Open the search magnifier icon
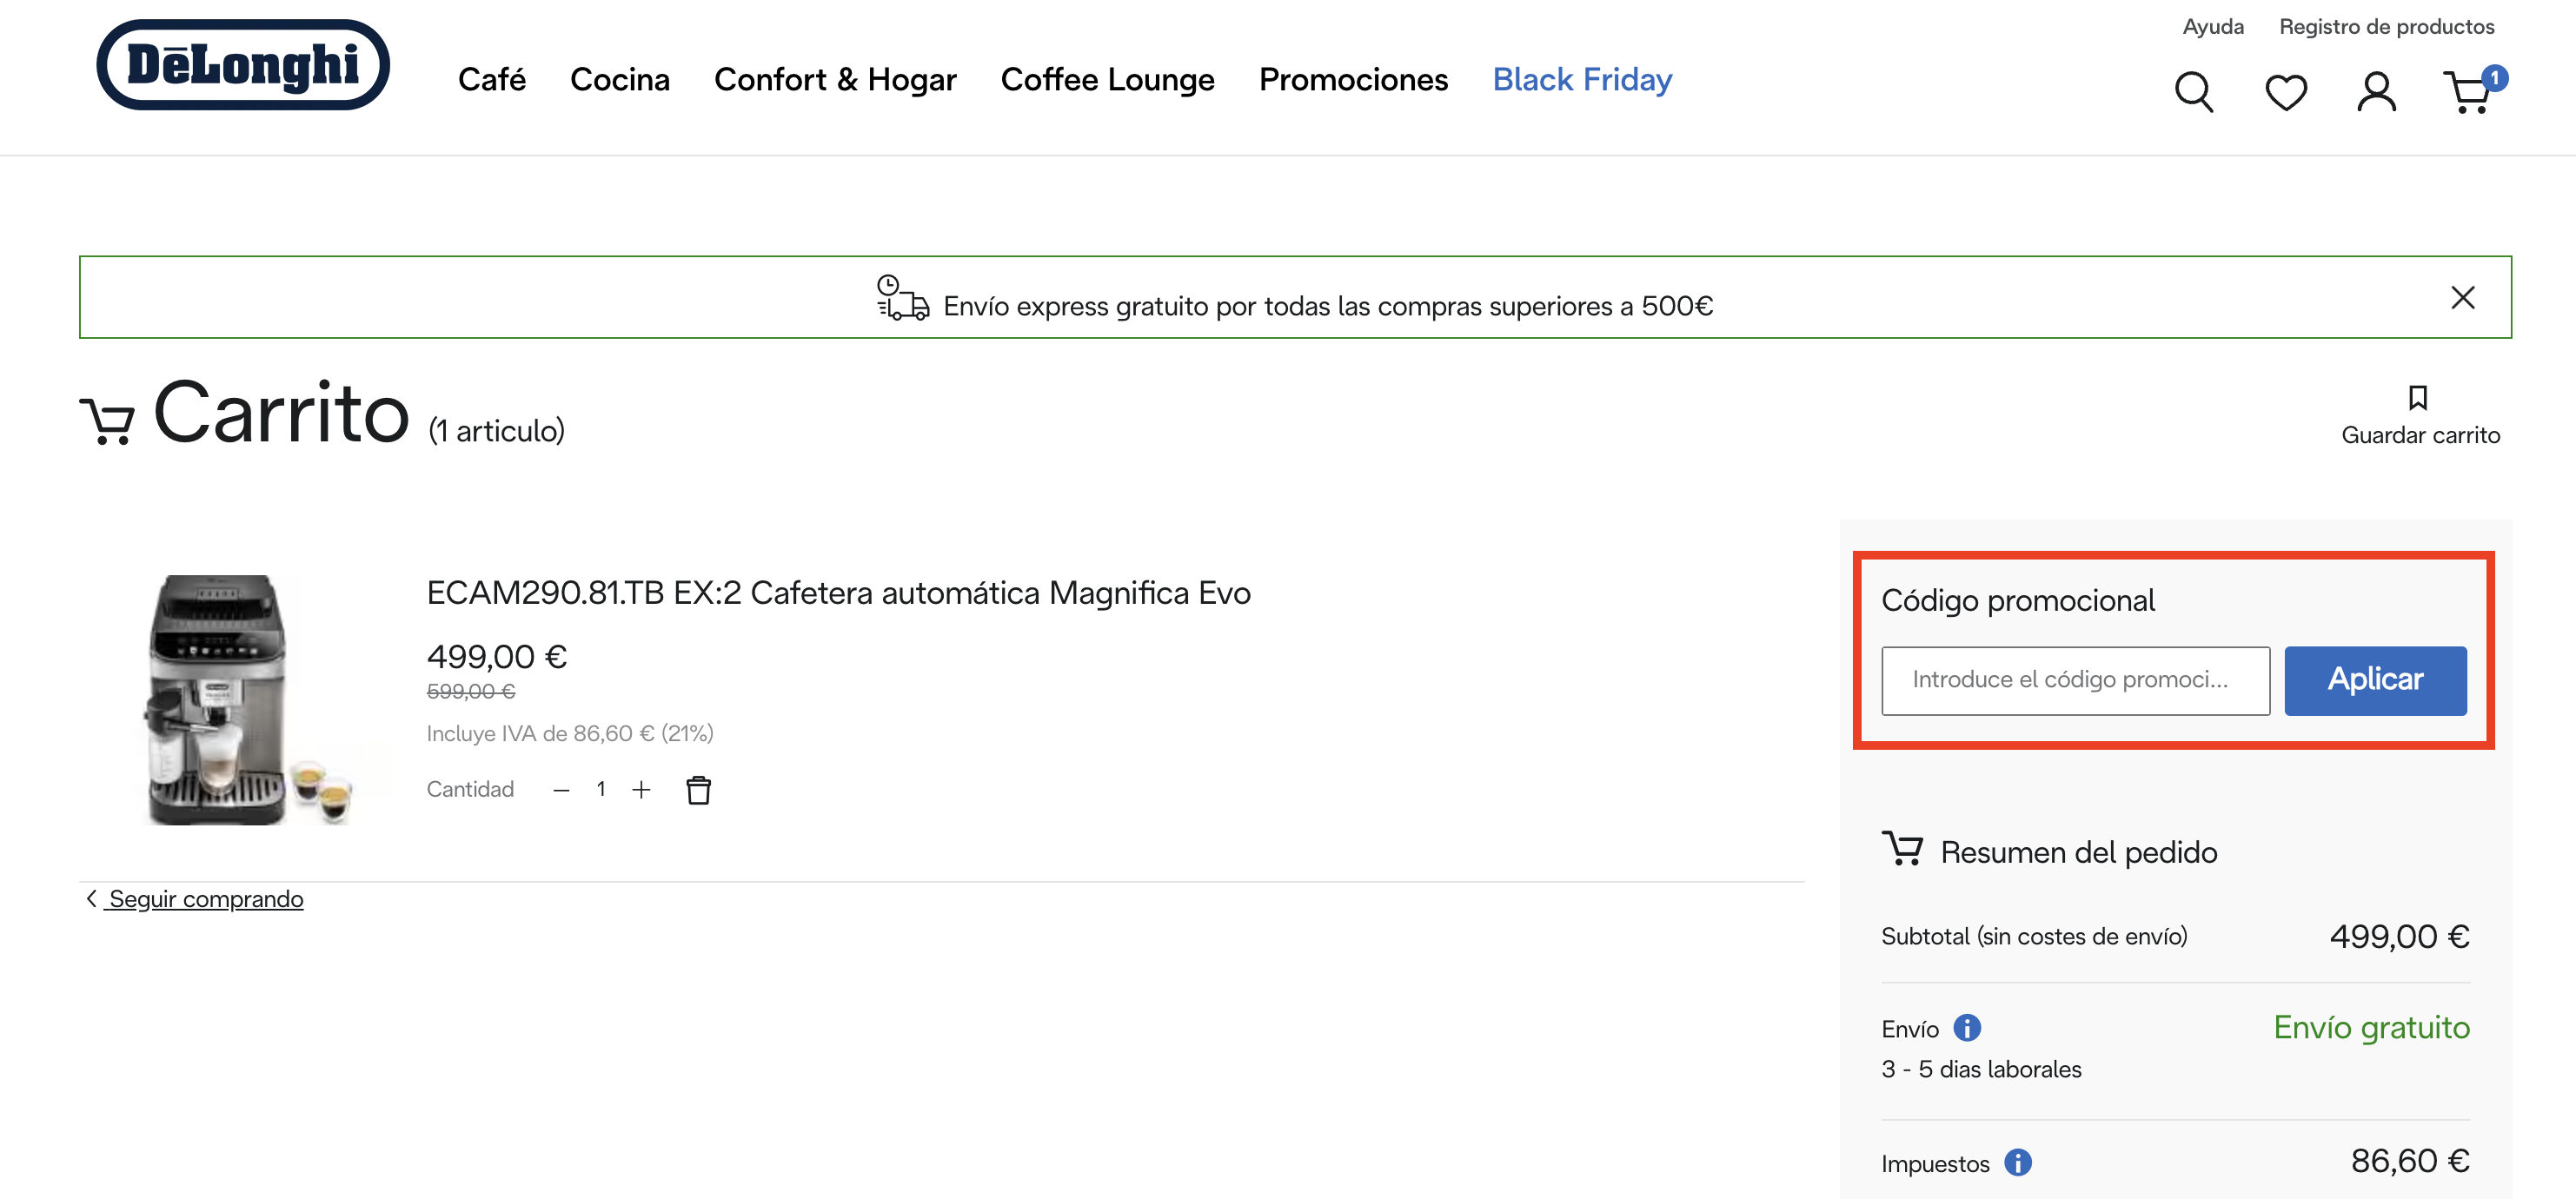Image resolution: width=2576 pixels, height=1199 pixels. point(2194,92)
